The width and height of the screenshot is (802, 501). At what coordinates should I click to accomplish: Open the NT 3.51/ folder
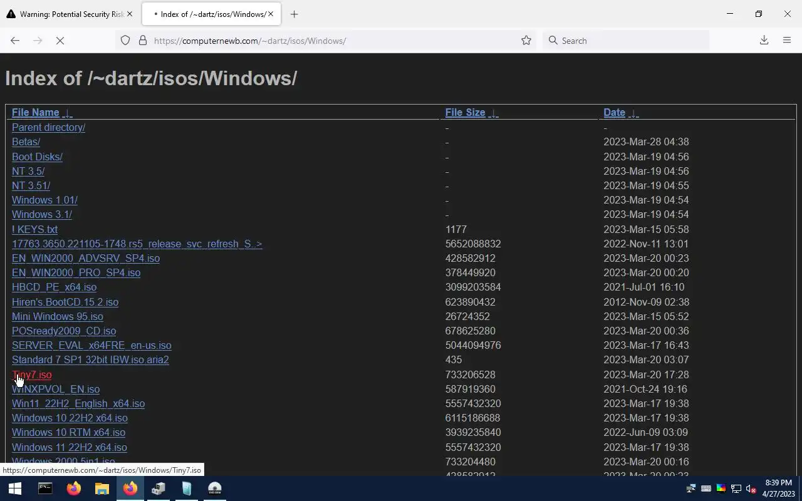pos(31,185)
